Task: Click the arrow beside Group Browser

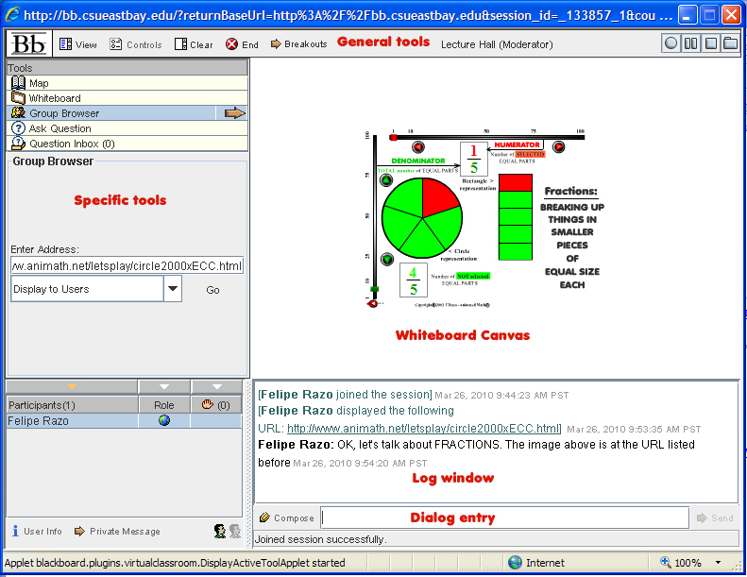Action: pyautogui.click(x=234, y=113)
